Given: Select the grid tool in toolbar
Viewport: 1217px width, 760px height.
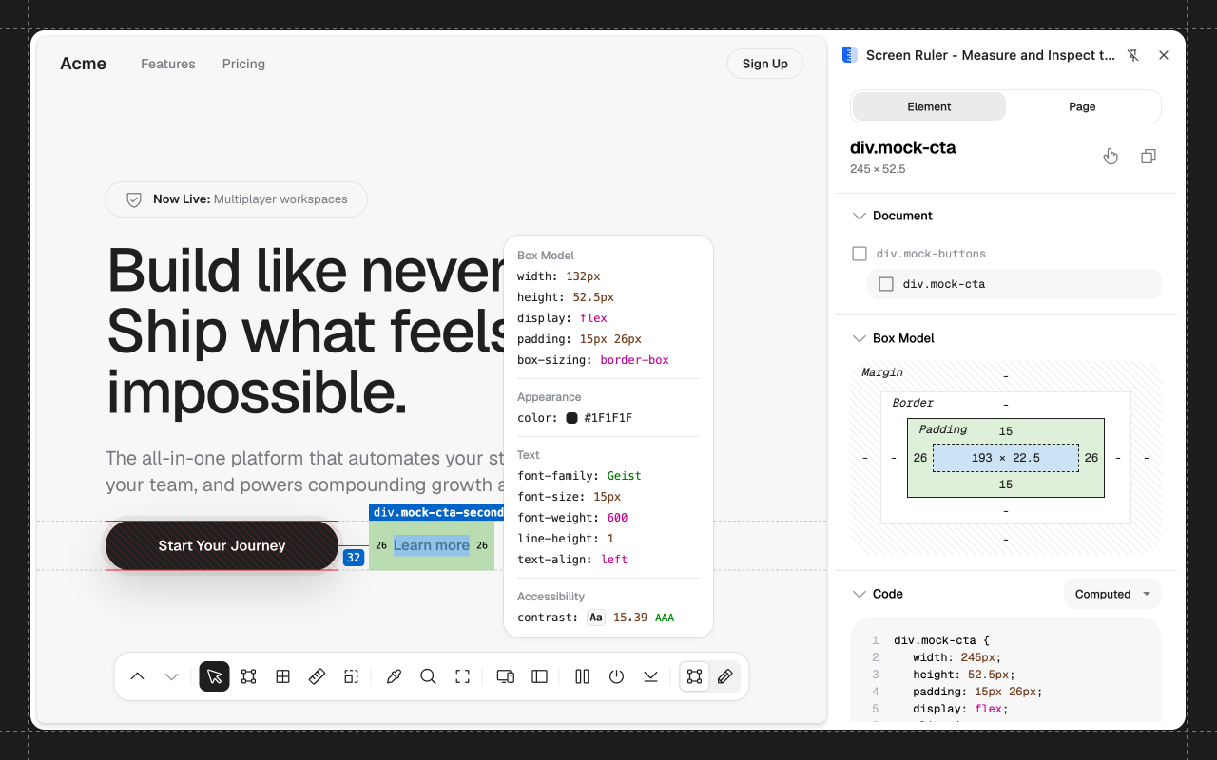Looking at the screenshot, I should tap(282, 676).
